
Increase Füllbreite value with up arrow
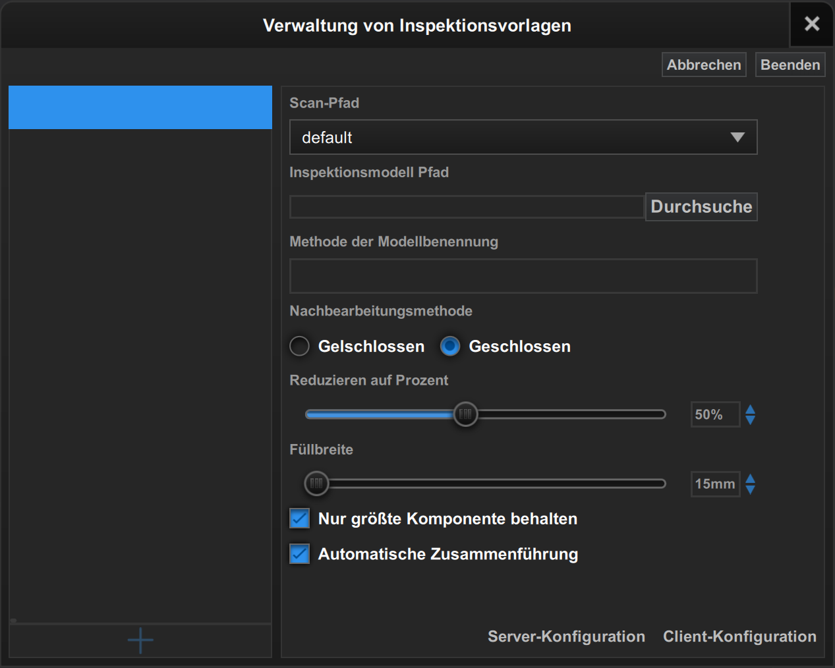click(750, 478)
